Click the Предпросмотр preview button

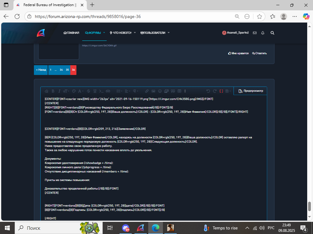251,91
